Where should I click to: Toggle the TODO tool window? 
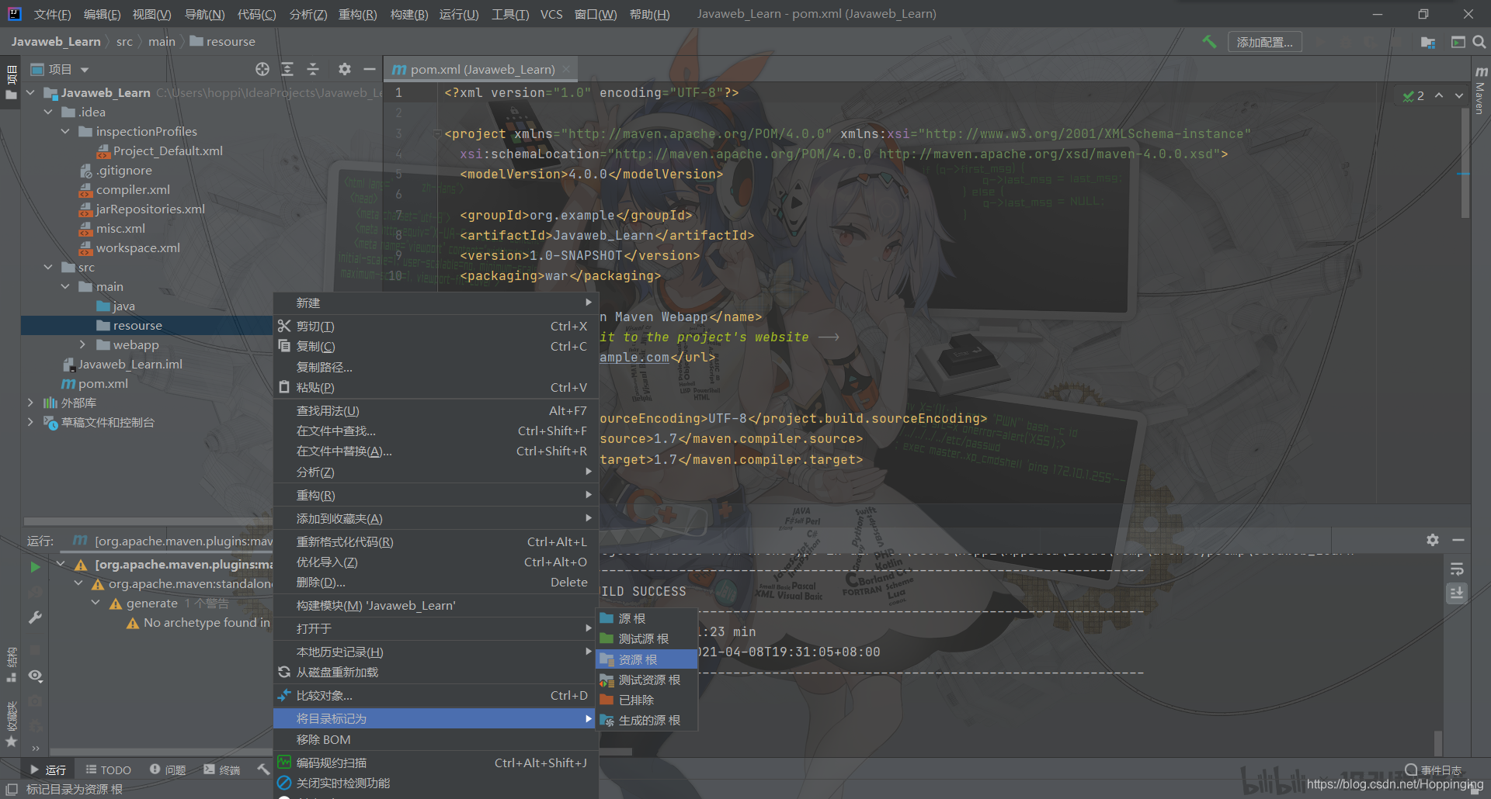[108, 770]
